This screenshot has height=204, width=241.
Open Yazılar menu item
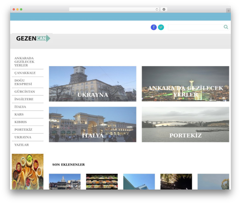22,145
